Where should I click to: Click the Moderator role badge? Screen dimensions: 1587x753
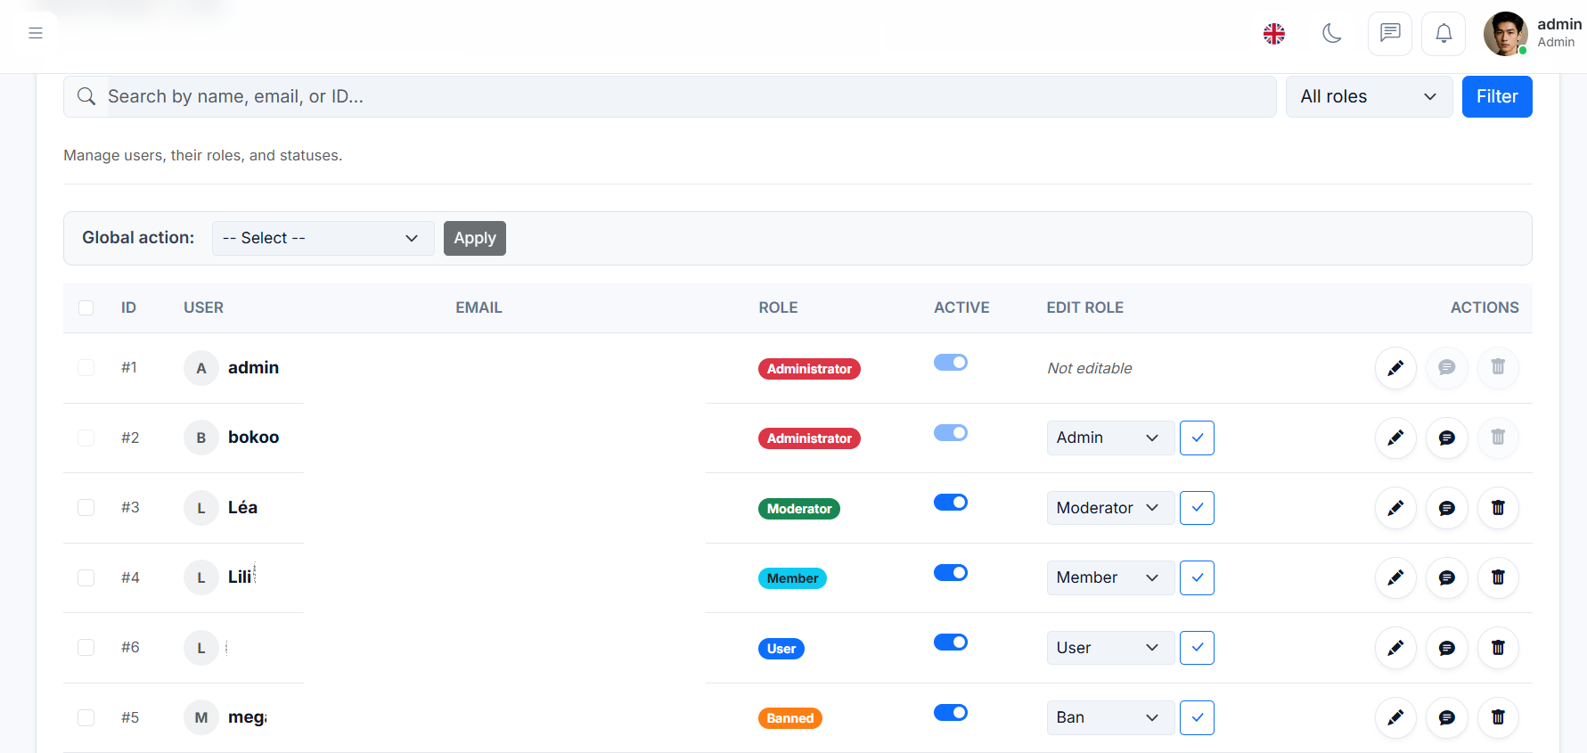[799, 509]
